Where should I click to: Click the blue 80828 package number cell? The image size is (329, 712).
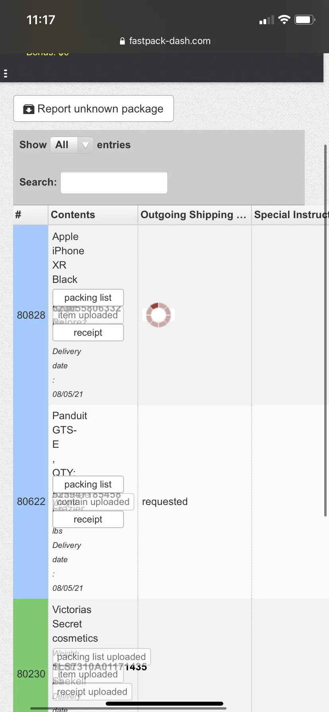[x=31, y=315]
